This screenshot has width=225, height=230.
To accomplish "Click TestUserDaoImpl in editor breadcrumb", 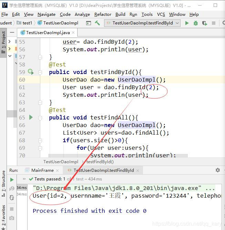I will click(61, 161).
